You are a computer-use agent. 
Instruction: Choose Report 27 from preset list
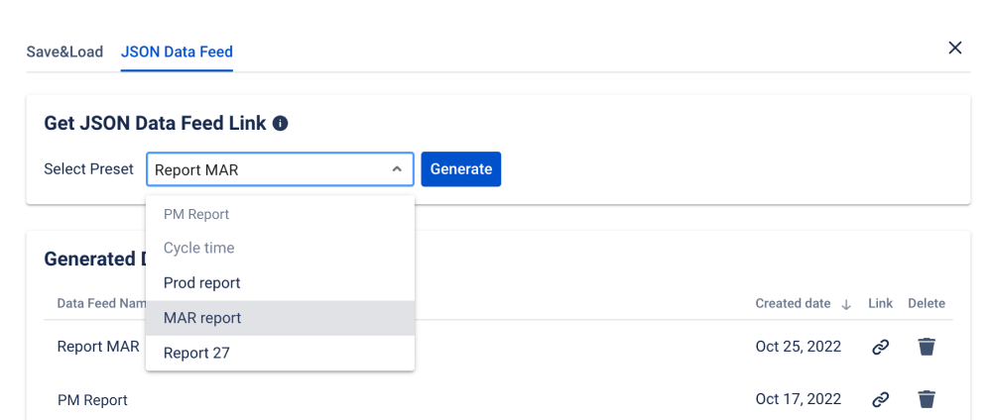[x=197, y=353]
